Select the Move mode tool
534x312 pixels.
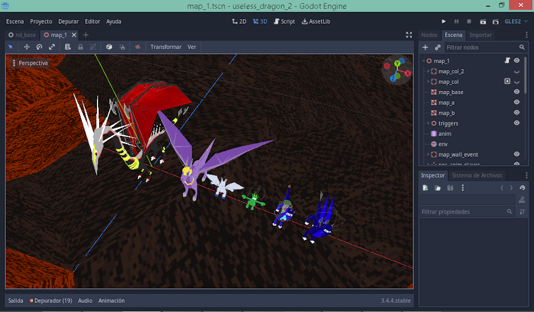(27, 47)
